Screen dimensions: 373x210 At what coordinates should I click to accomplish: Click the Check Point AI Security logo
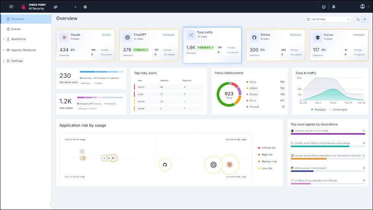point(33,6)
